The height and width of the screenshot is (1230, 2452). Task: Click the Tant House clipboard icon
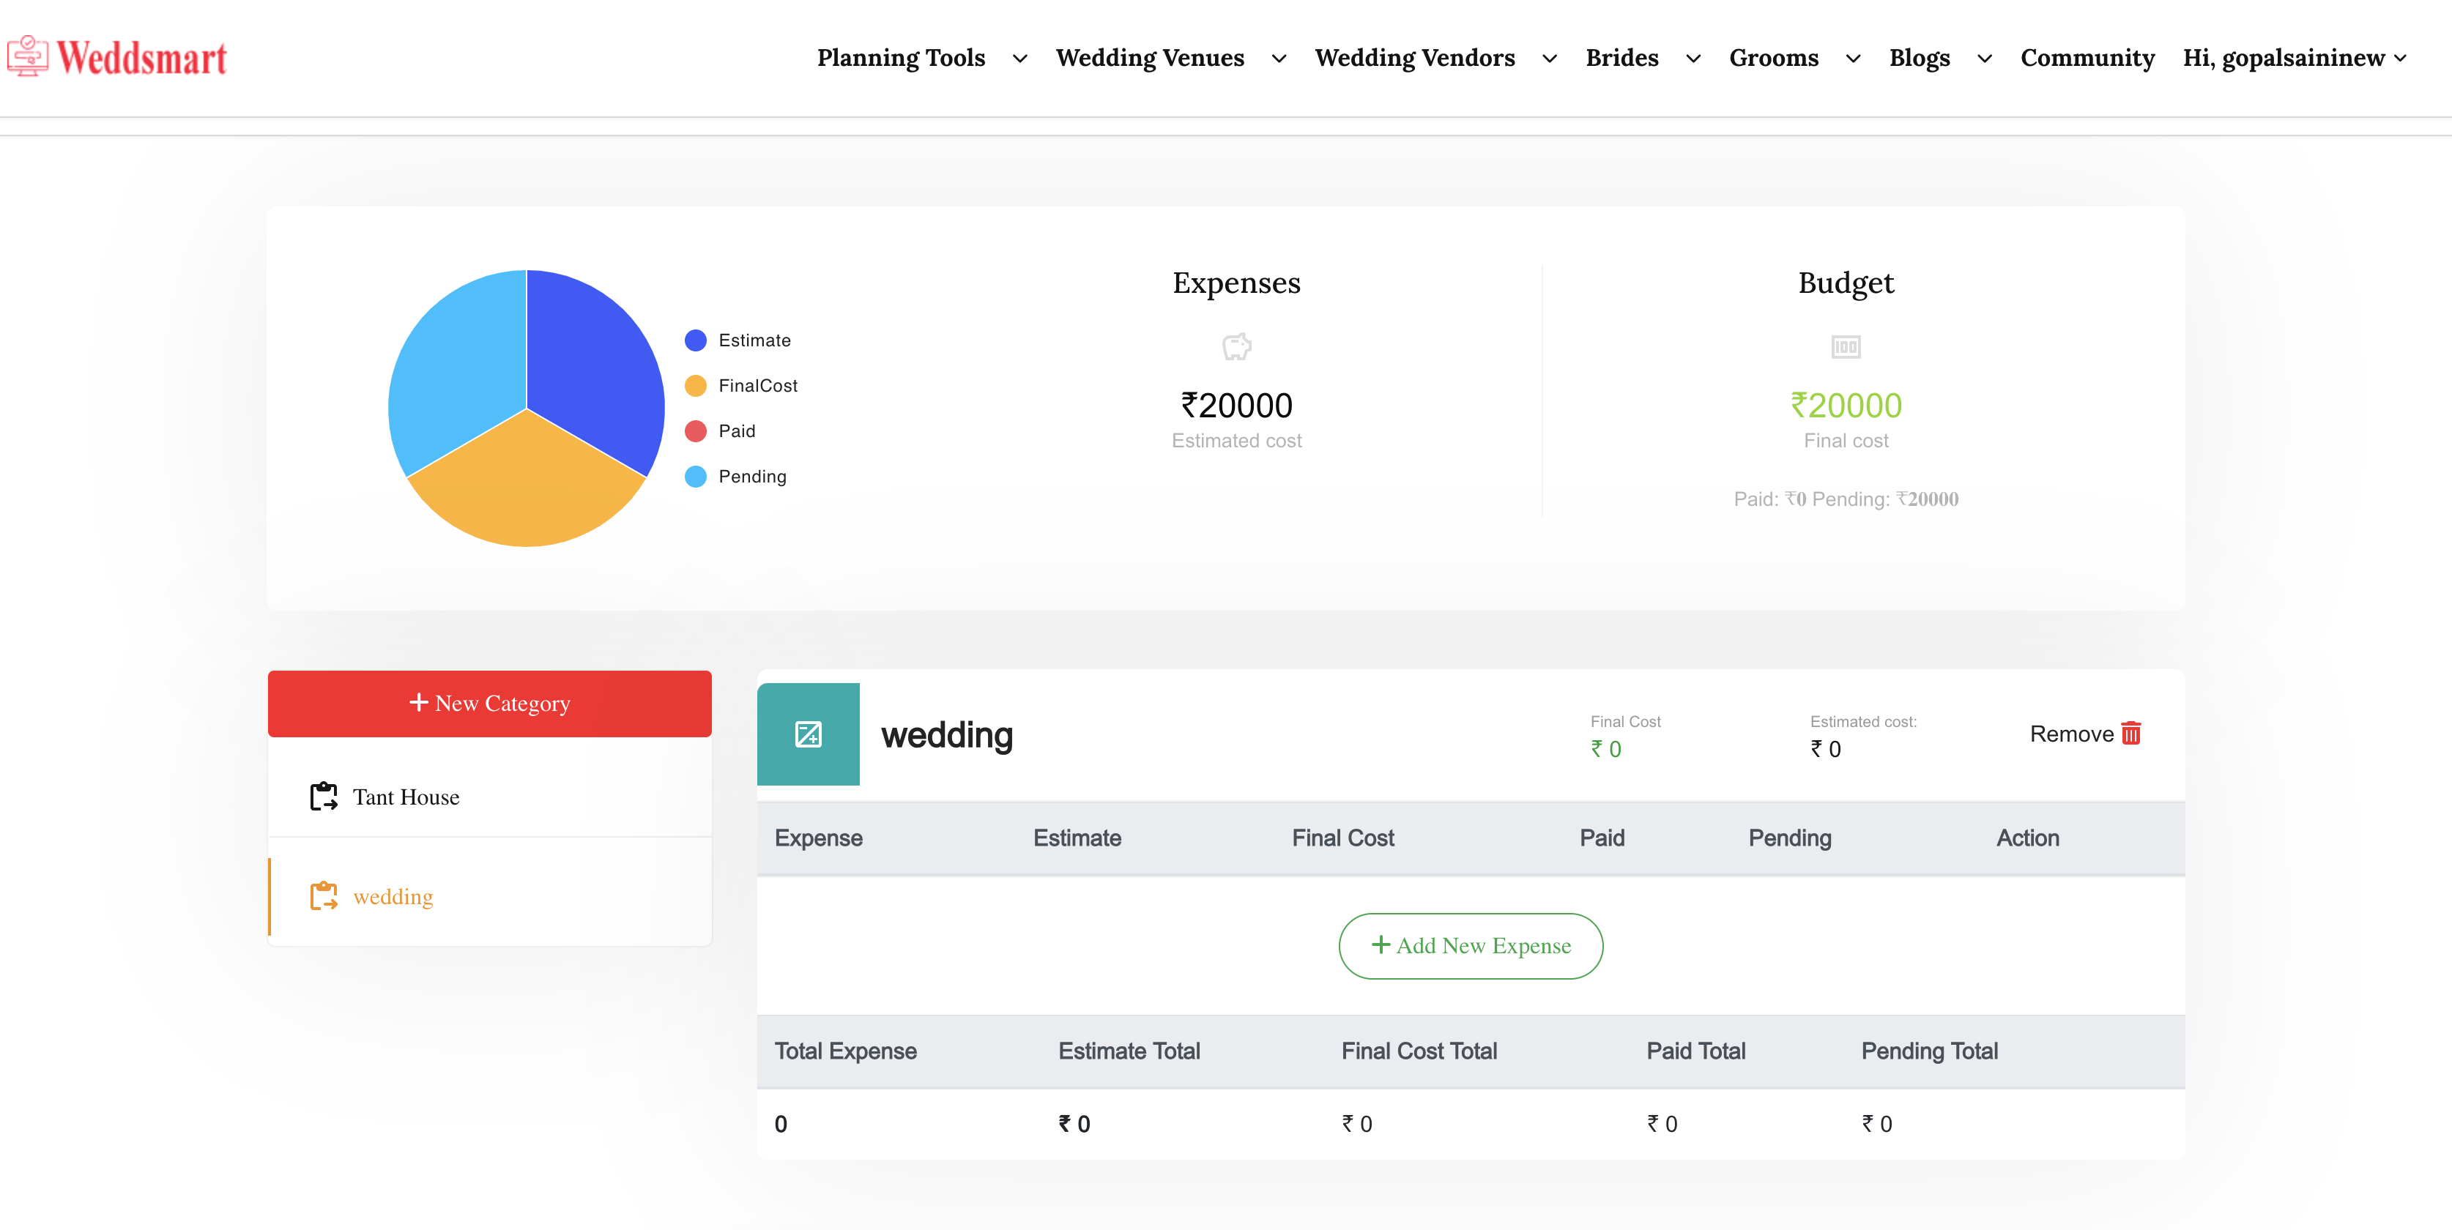(324, 797)
